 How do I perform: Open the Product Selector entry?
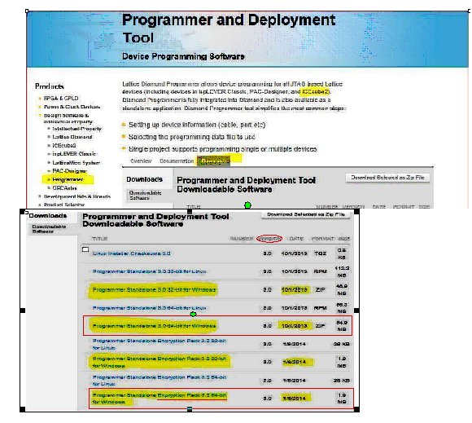[x=64, y=205]
